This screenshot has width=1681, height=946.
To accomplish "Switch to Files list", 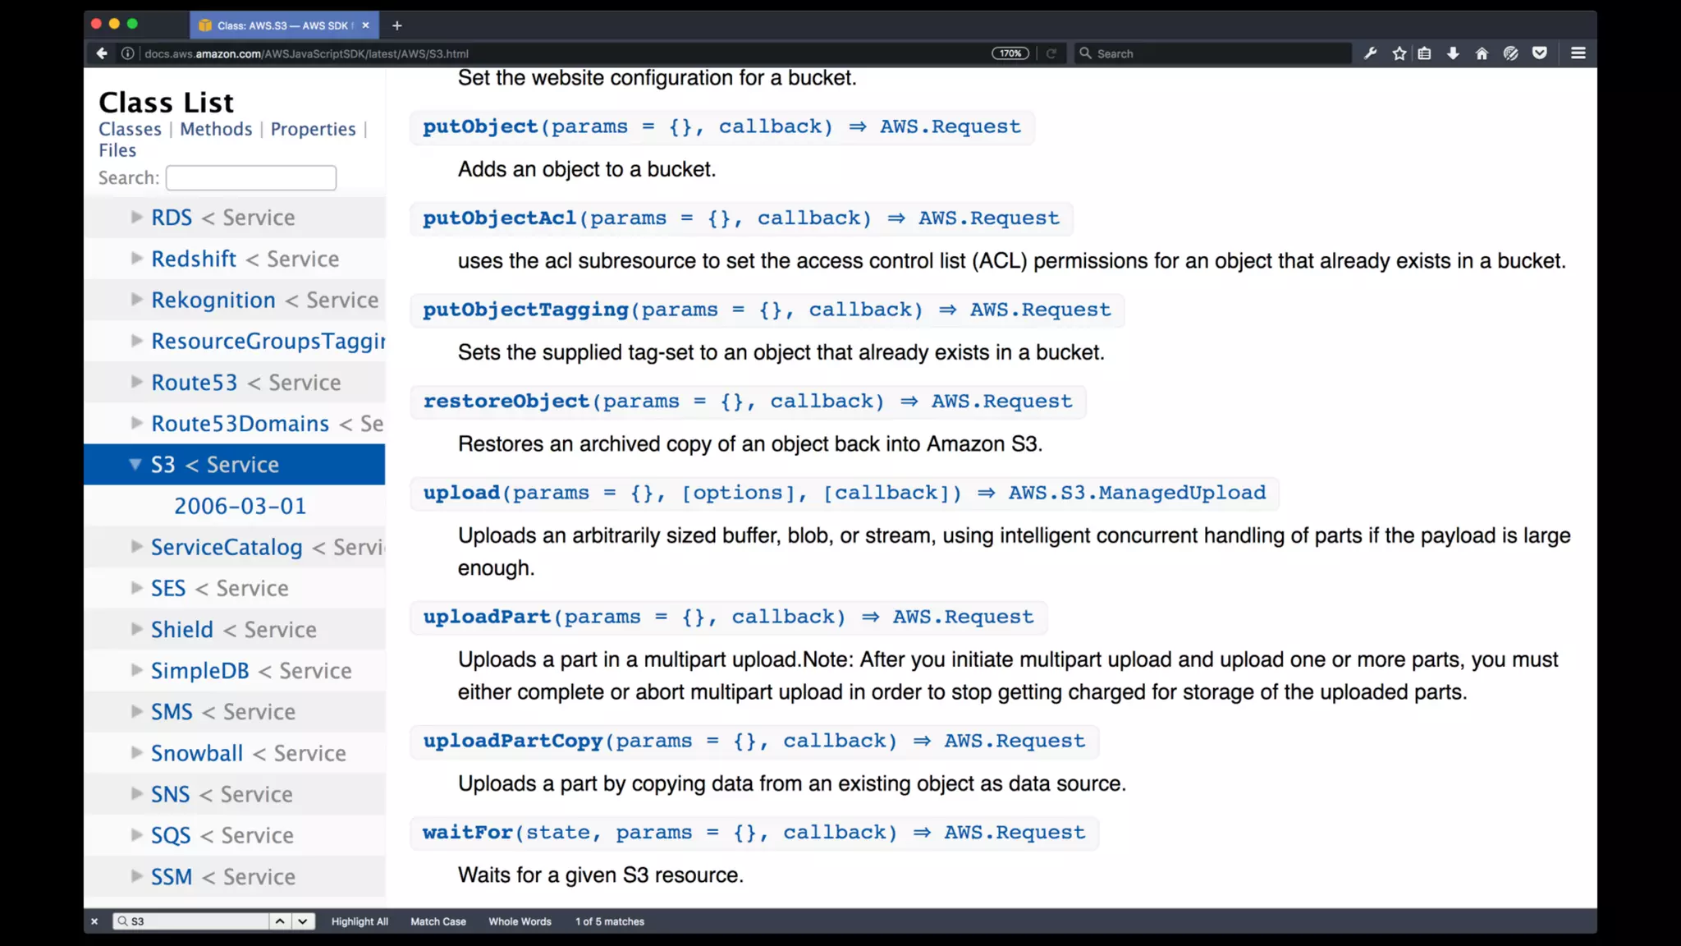I will 117,150.
